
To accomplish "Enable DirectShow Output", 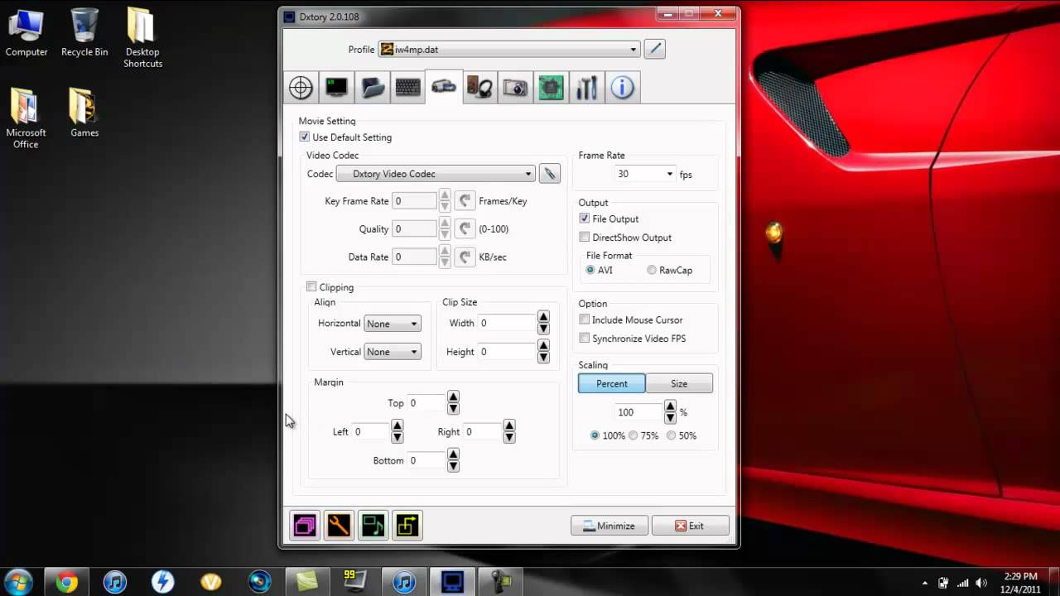I will click(585, 237).
